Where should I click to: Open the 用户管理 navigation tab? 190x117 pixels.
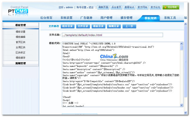[x=106, y=18]
